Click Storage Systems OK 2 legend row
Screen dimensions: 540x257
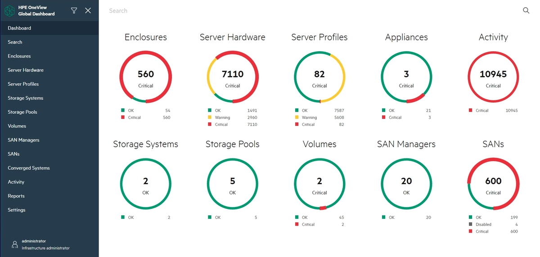coord(146,217)
